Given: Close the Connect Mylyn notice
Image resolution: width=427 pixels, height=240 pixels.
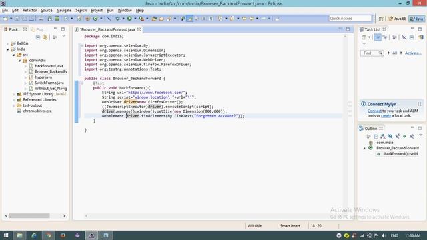Looking at the screenshot, I should [x=420, y=104].
